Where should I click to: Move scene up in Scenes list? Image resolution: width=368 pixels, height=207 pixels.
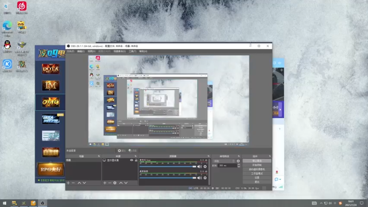pos(79,183)
